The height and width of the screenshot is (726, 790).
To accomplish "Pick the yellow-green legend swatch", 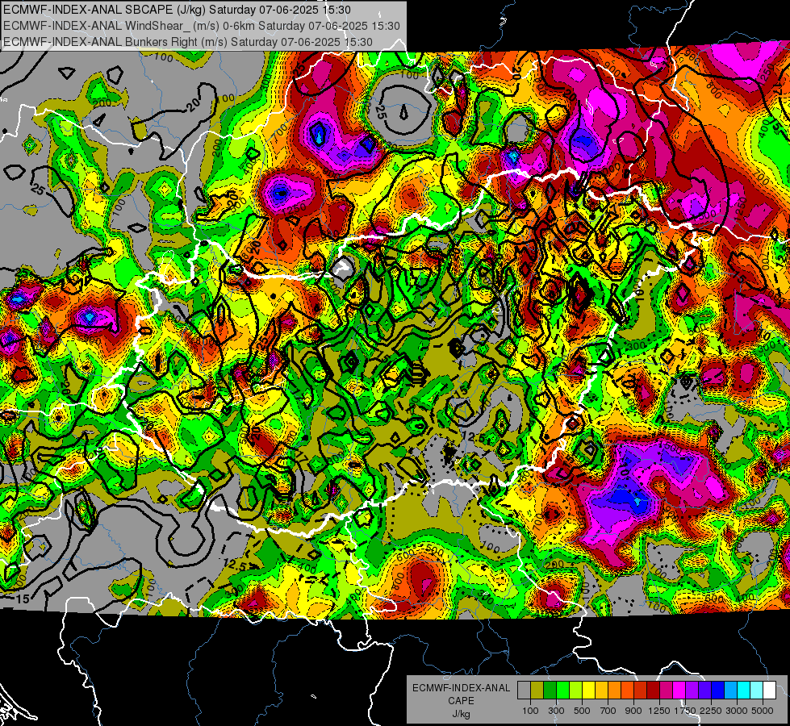I will click(575, 691).
